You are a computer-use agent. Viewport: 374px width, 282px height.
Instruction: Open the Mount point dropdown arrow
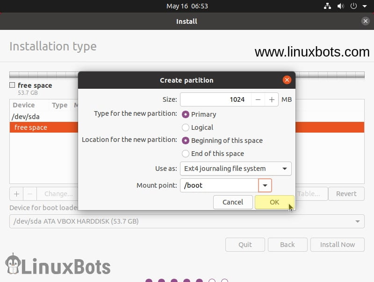point(265,185)
